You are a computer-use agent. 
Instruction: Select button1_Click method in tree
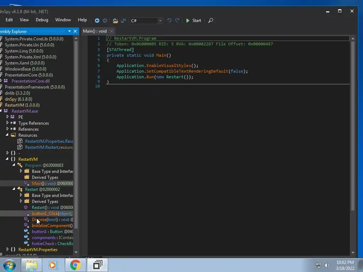[52, 214]
